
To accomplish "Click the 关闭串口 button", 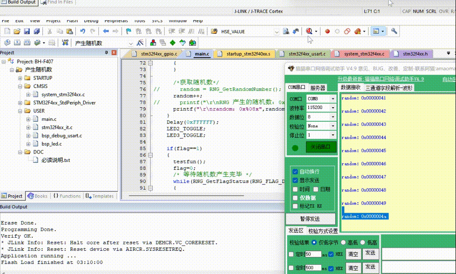I will pyautogui.click(x=321, y=147).
